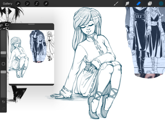Select the Smudge finger tool
This screenshot has width=165, height=123.
coord(127,4)
